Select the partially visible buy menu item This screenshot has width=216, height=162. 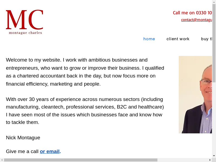coord(207,39)
